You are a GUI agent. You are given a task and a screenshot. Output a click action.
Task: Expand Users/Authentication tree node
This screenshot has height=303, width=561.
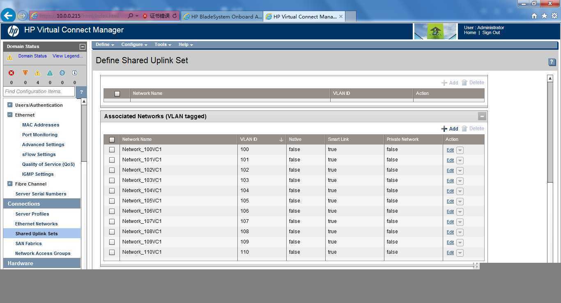pyautogui.click(x=10, y=105)
